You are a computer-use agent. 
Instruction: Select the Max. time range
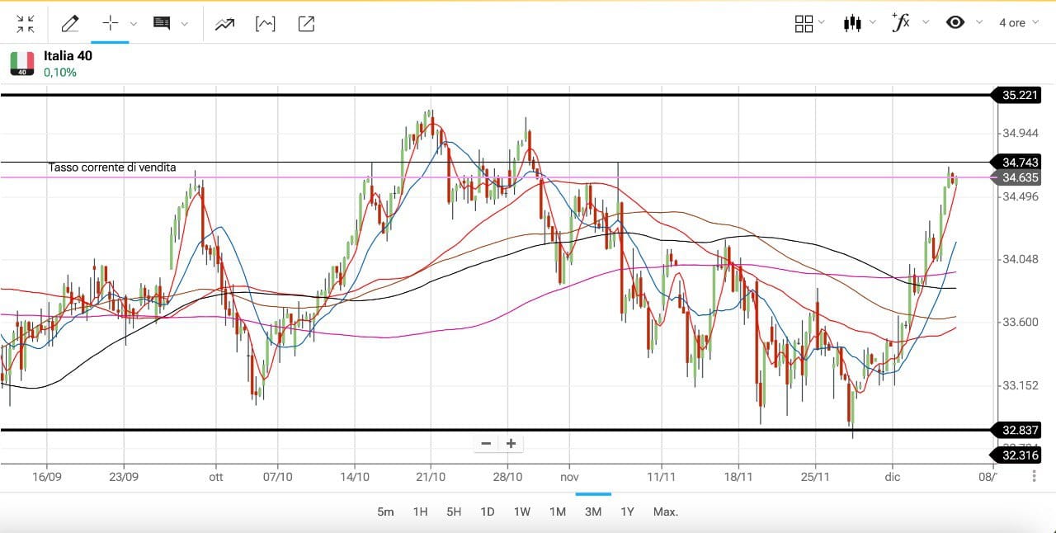[665, 512]
